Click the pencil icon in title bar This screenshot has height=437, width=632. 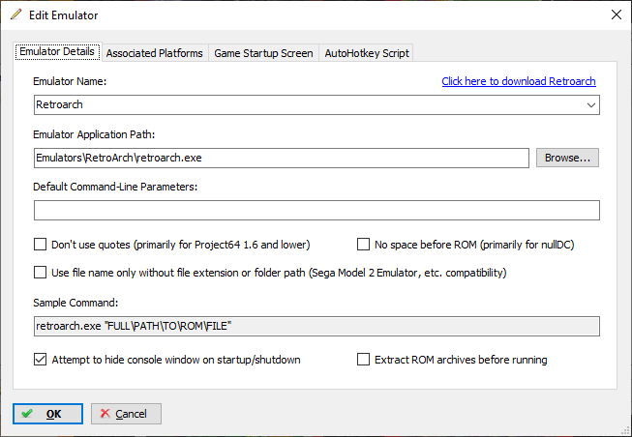pos(16,15)
